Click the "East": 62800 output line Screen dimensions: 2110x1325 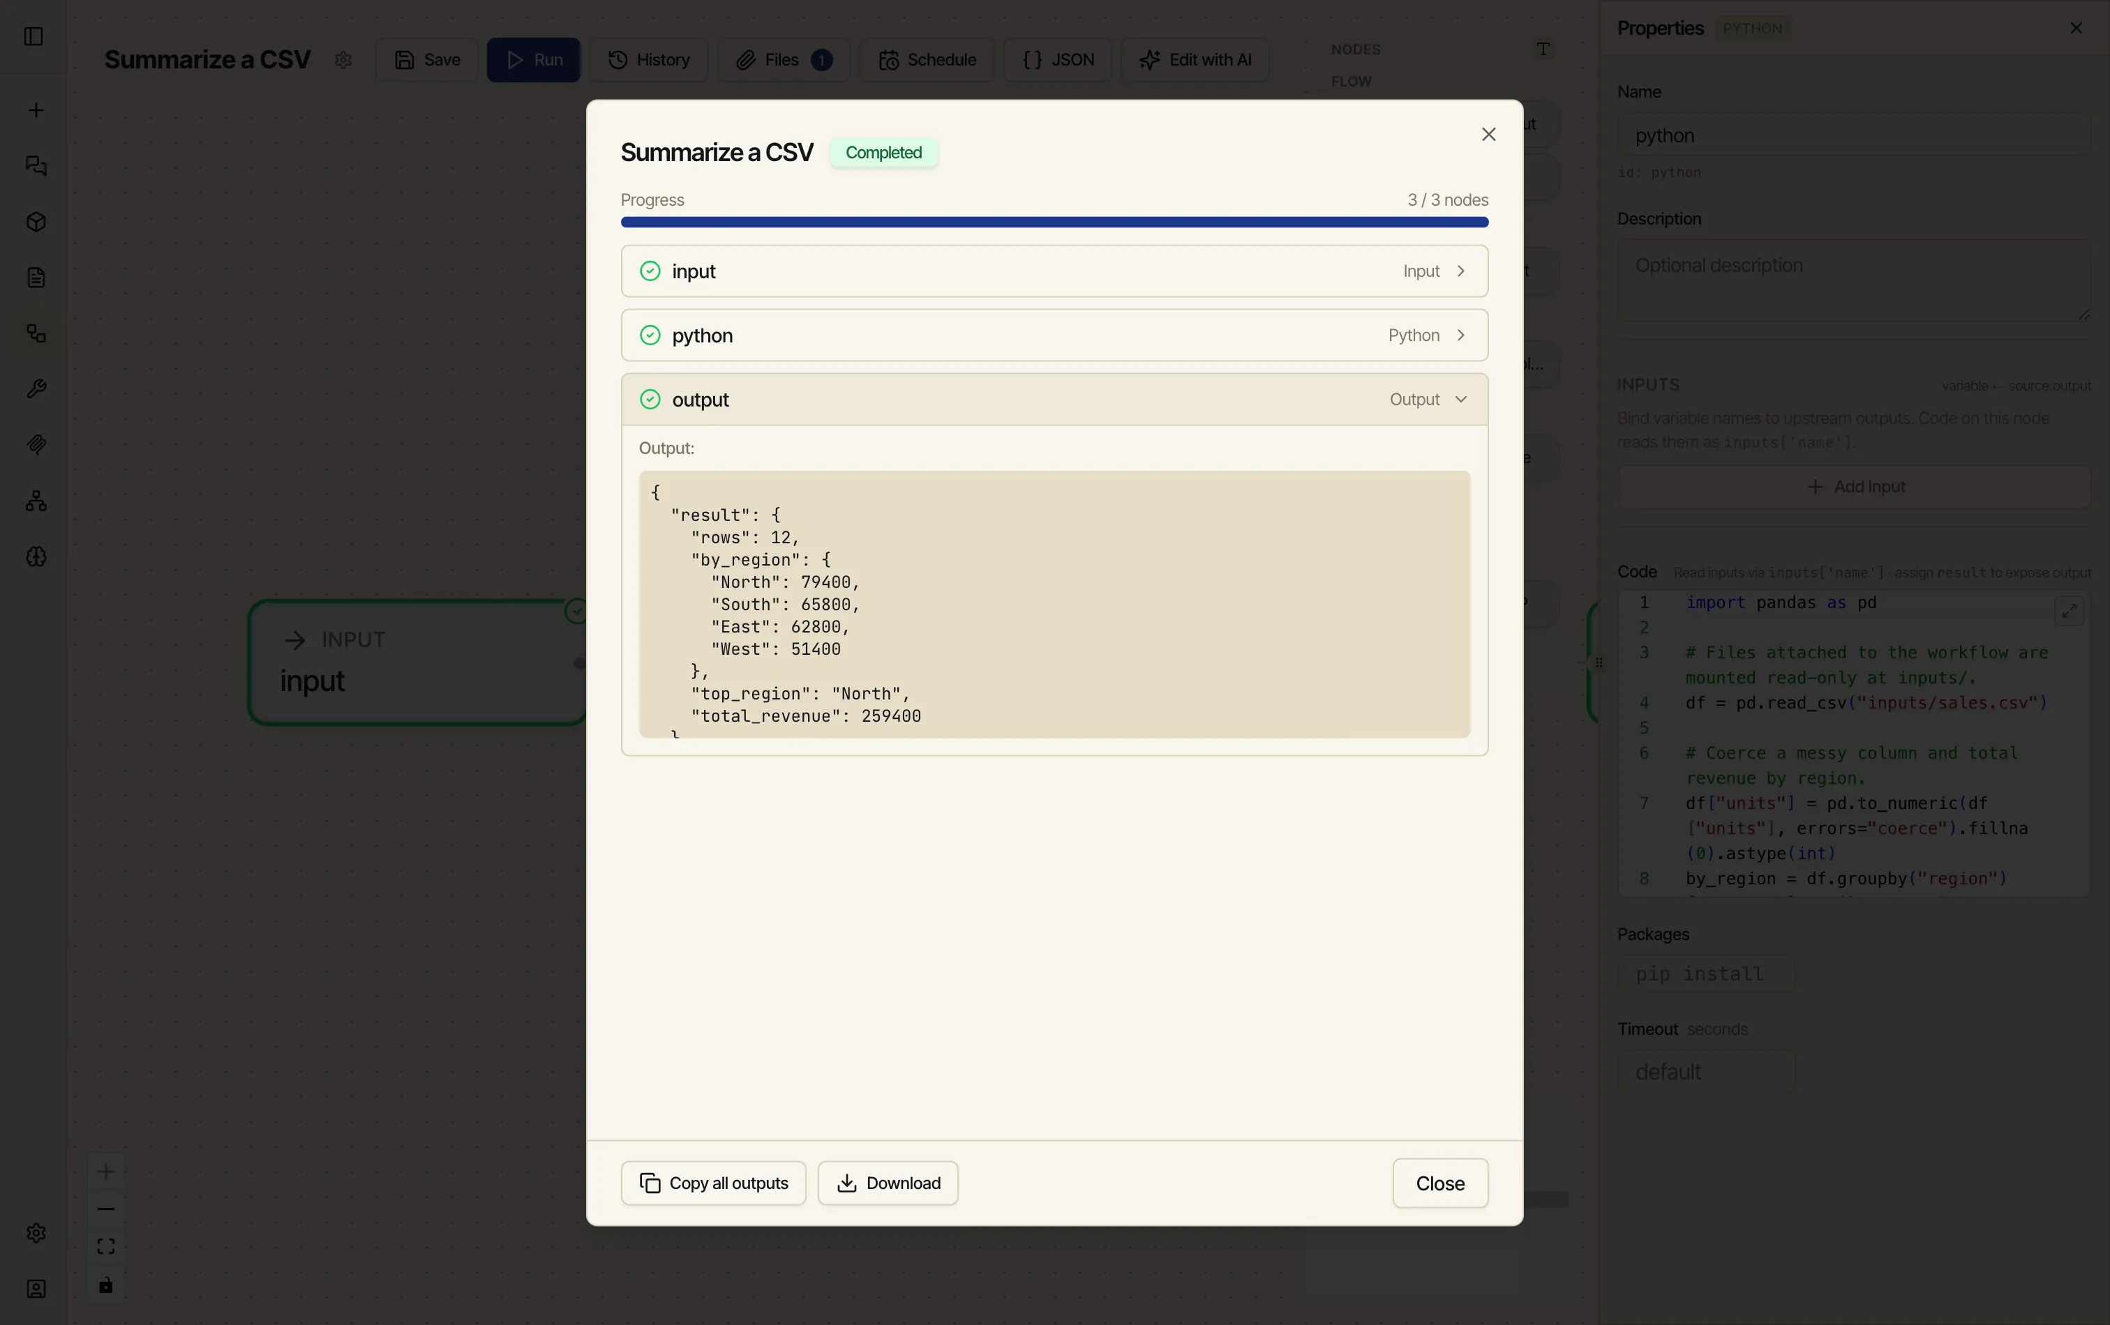(780, 627)
